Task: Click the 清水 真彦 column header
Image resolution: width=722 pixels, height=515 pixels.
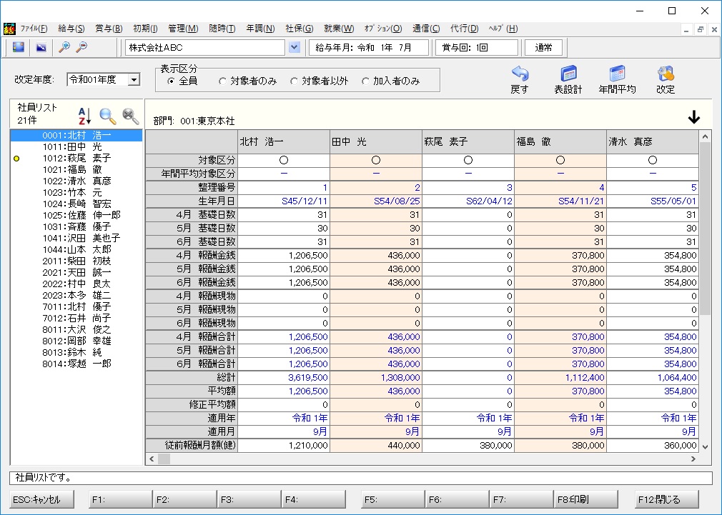Action: pos(652,141)
